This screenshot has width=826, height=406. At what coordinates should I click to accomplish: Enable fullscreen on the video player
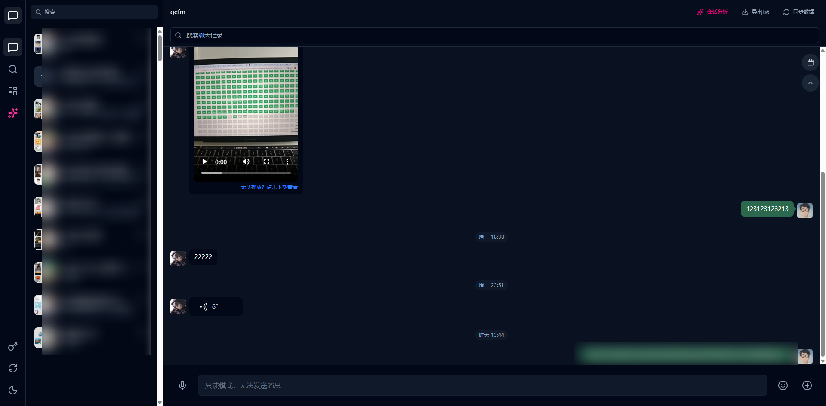267,162
